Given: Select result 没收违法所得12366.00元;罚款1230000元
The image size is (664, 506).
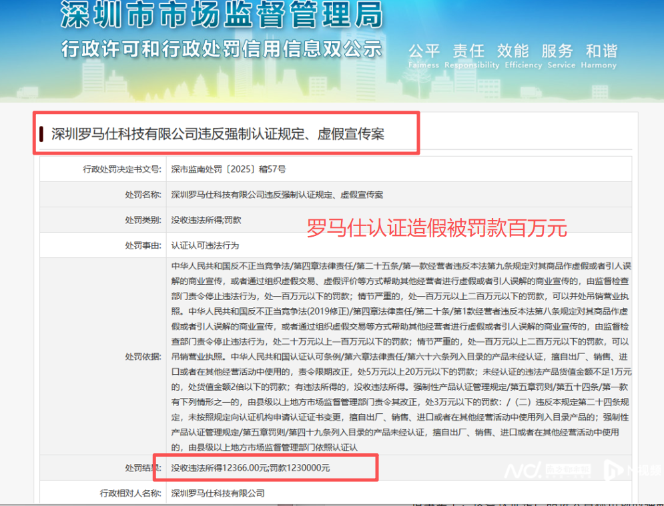Looking at the screenshot, I should [x=250, y=468].
